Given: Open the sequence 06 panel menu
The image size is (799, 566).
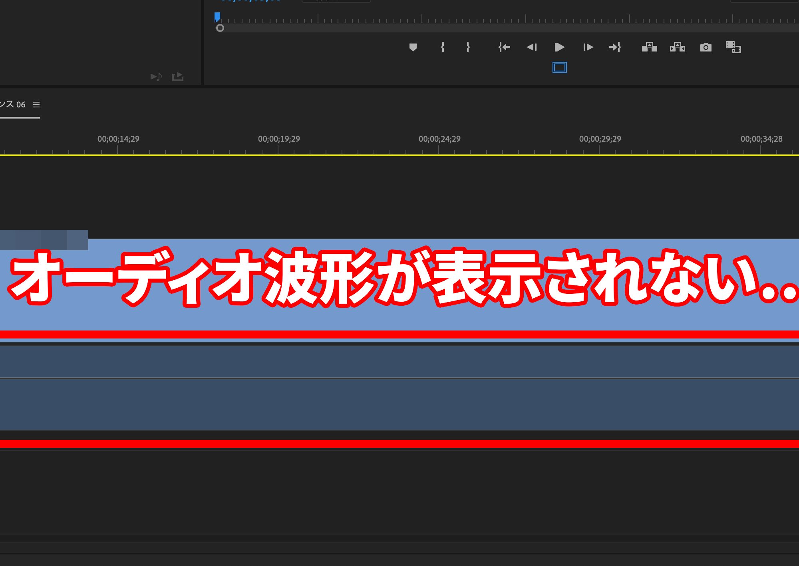Looking at the screenshot, I should point(36,105).
